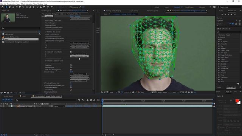Enable Frame Blending icon in the timeline
Viewport: 242px width, 136px height.
[91, 100]
